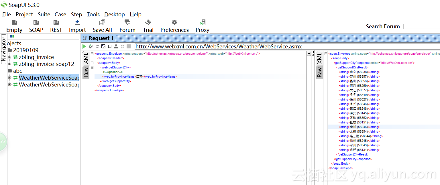The width and height of the screenshot is (440, 185).
Task: Click the SOAP icon beside Request 1 title
Action: [85, 38]
